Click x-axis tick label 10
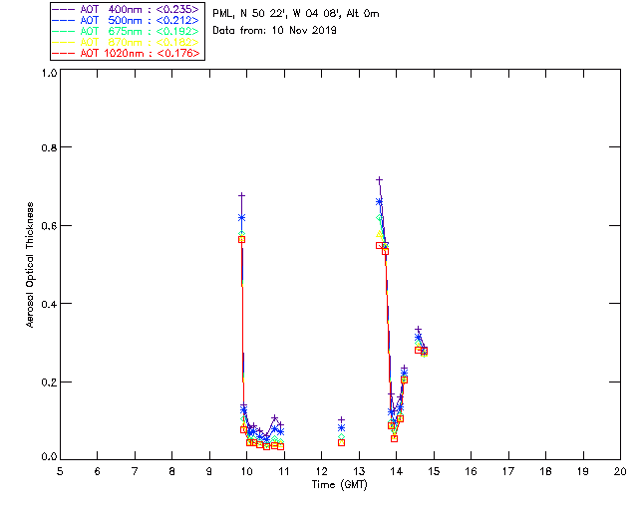 click(x=246, y=471)
